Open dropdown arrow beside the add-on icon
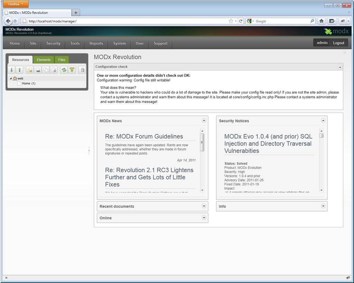 click(x=348, y=21)
